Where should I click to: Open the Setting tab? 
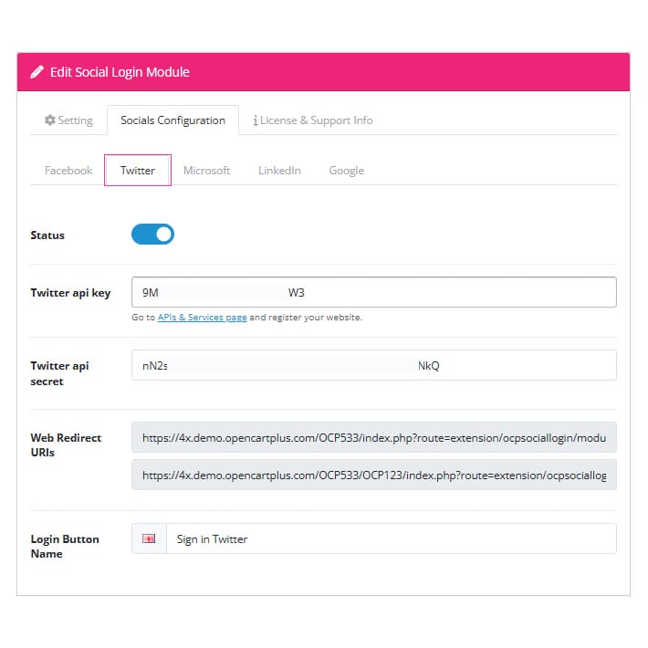click(x=68, y=120)
